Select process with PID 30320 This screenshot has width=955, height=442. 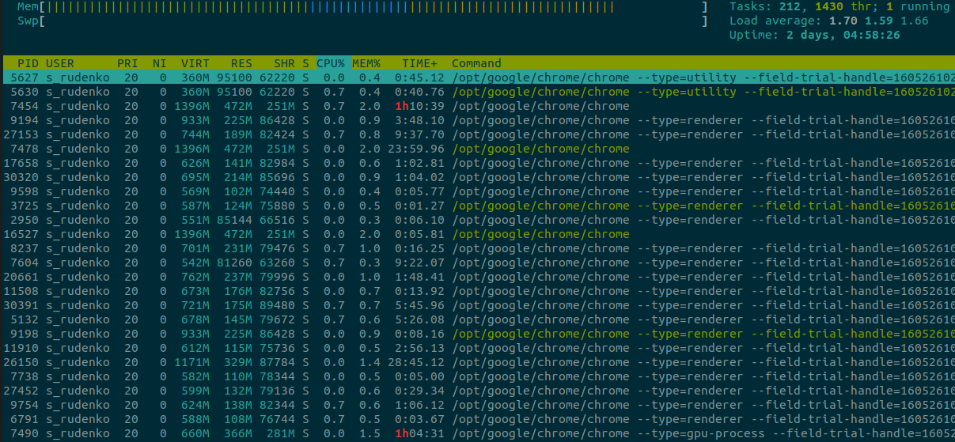(x=477, y=177)
